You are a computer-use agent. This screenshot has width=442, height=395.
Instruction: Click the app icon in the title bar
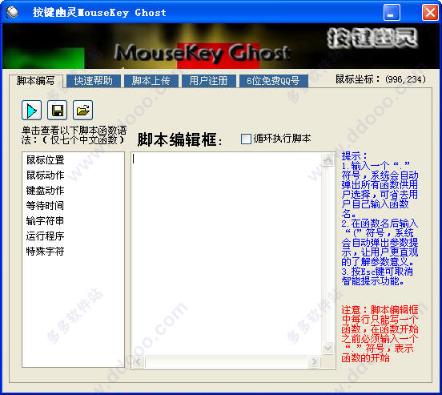coord(12,12)
